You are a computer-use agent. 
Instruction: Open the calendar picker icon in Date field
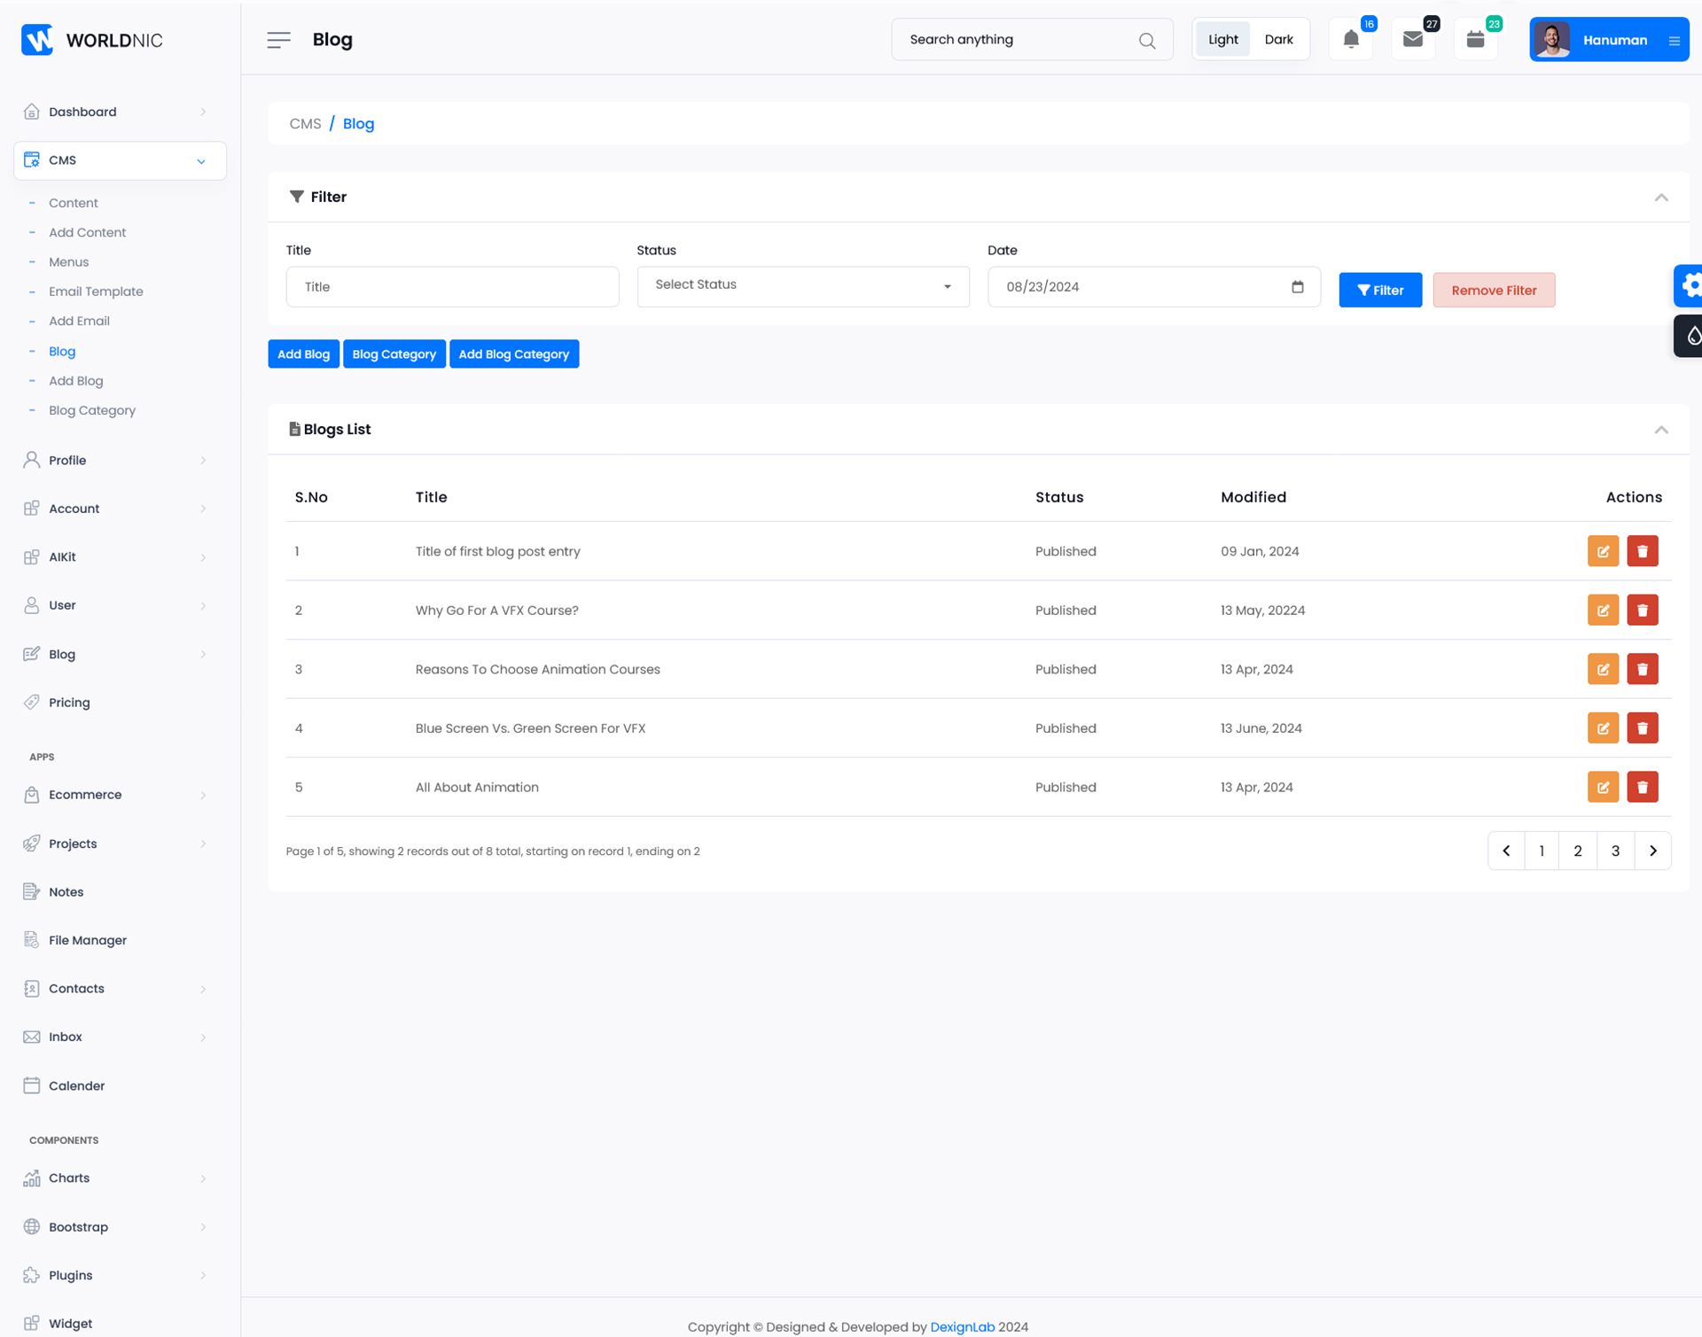click(1298, 287)
